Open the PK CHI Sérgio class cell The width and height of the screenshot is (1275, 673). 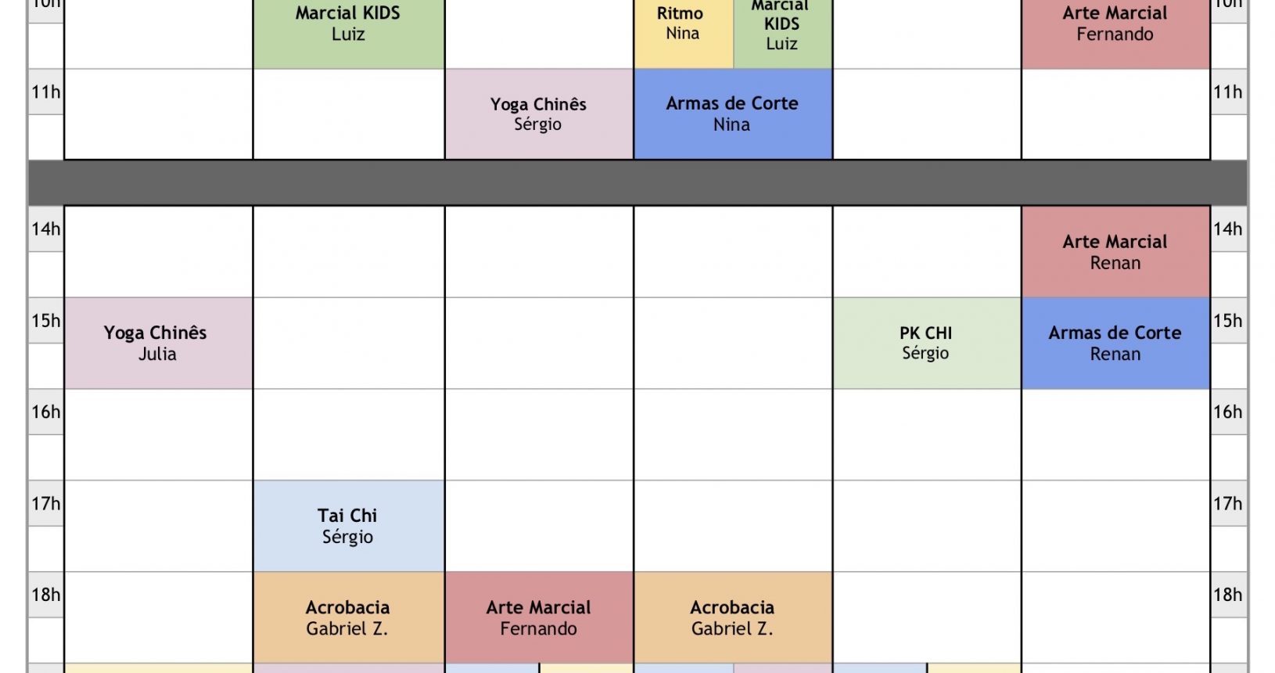pos(927,343)
